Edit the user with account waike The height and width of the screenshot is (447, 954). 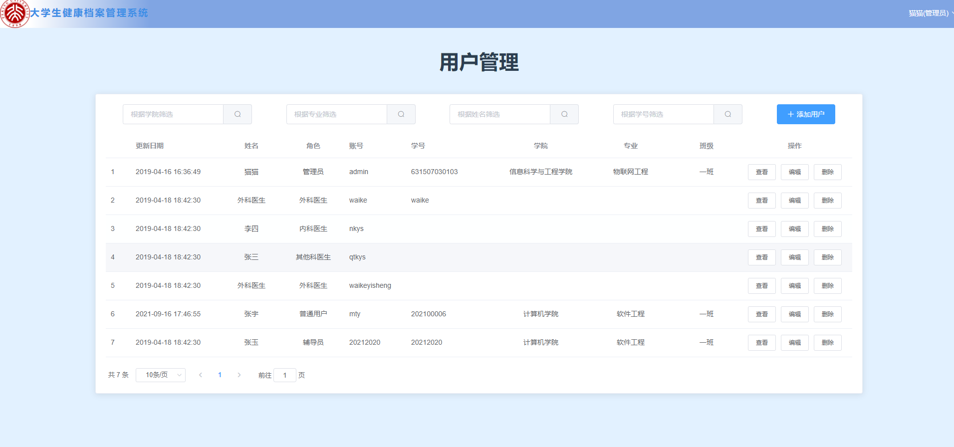[794, 201]
